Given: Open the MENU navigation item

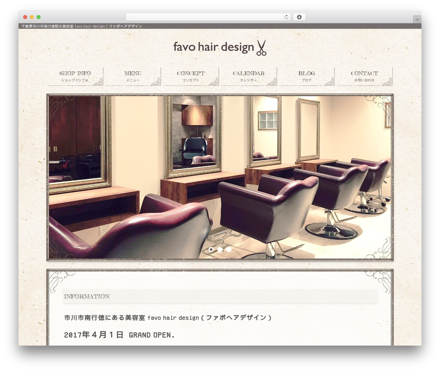Looking at the screenshot, I should tap(133, 76).
